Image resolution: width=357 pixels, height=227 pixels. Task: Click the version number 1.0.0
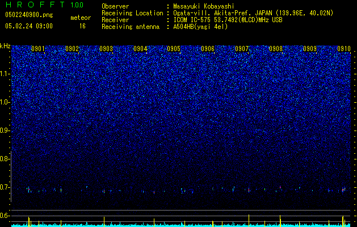pyautogui.click(x=77, y=5)
